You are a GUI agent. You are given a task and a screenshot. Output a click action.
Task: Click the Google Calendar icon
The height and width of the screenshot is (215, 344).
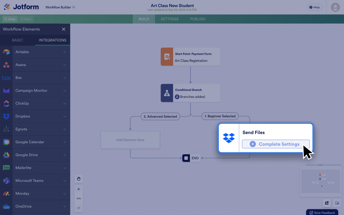(x=6, y=142)
